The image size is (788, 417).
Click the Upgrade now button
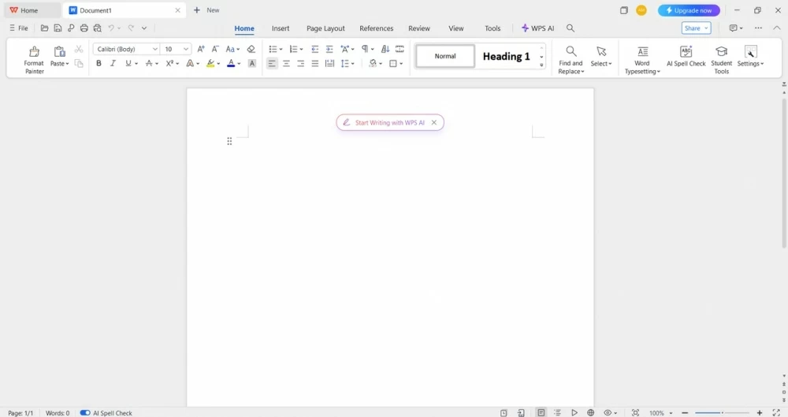point(689,10)
